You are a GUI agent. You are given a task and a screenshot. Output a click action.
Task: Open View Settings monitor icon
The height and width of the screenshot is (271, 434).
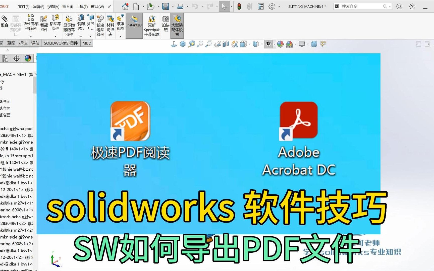(x=302, y=44)
